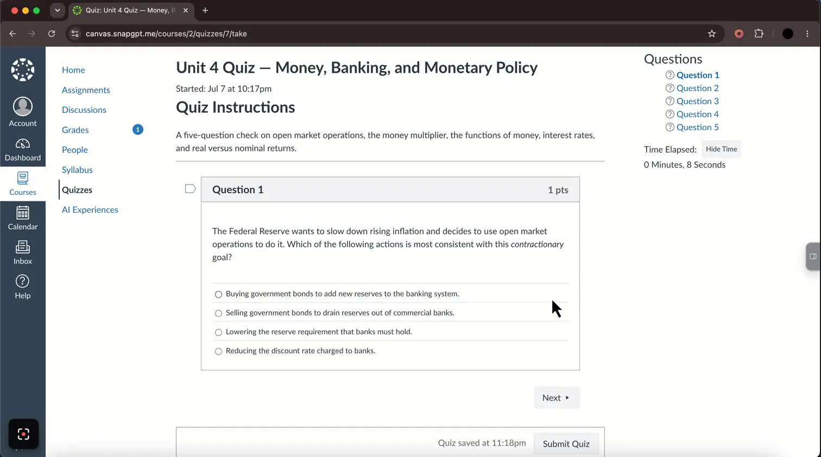Expand the right side drawer handle
Screen dimensions: 821x457
coord(813,256)
